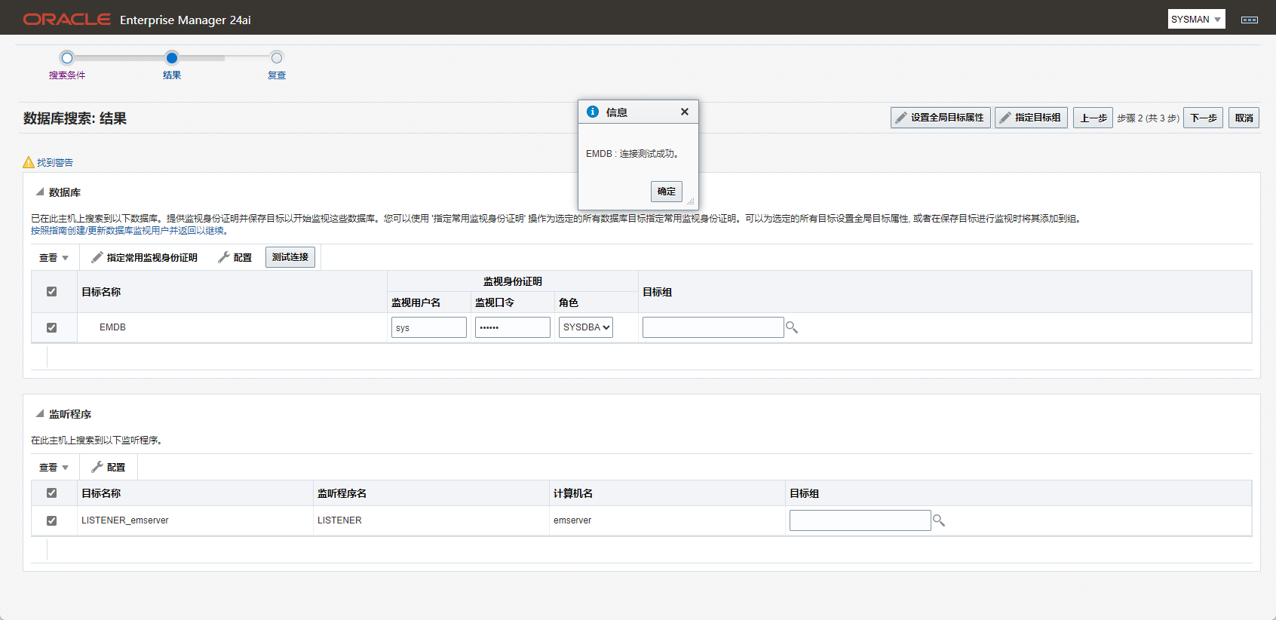Collapse the 监听程序 section
Screen dimensions: 1276x620
tap(39, 414)
